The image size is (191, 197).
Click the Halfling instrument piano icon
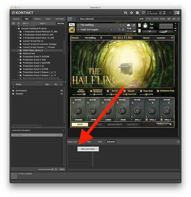(72, 30)
